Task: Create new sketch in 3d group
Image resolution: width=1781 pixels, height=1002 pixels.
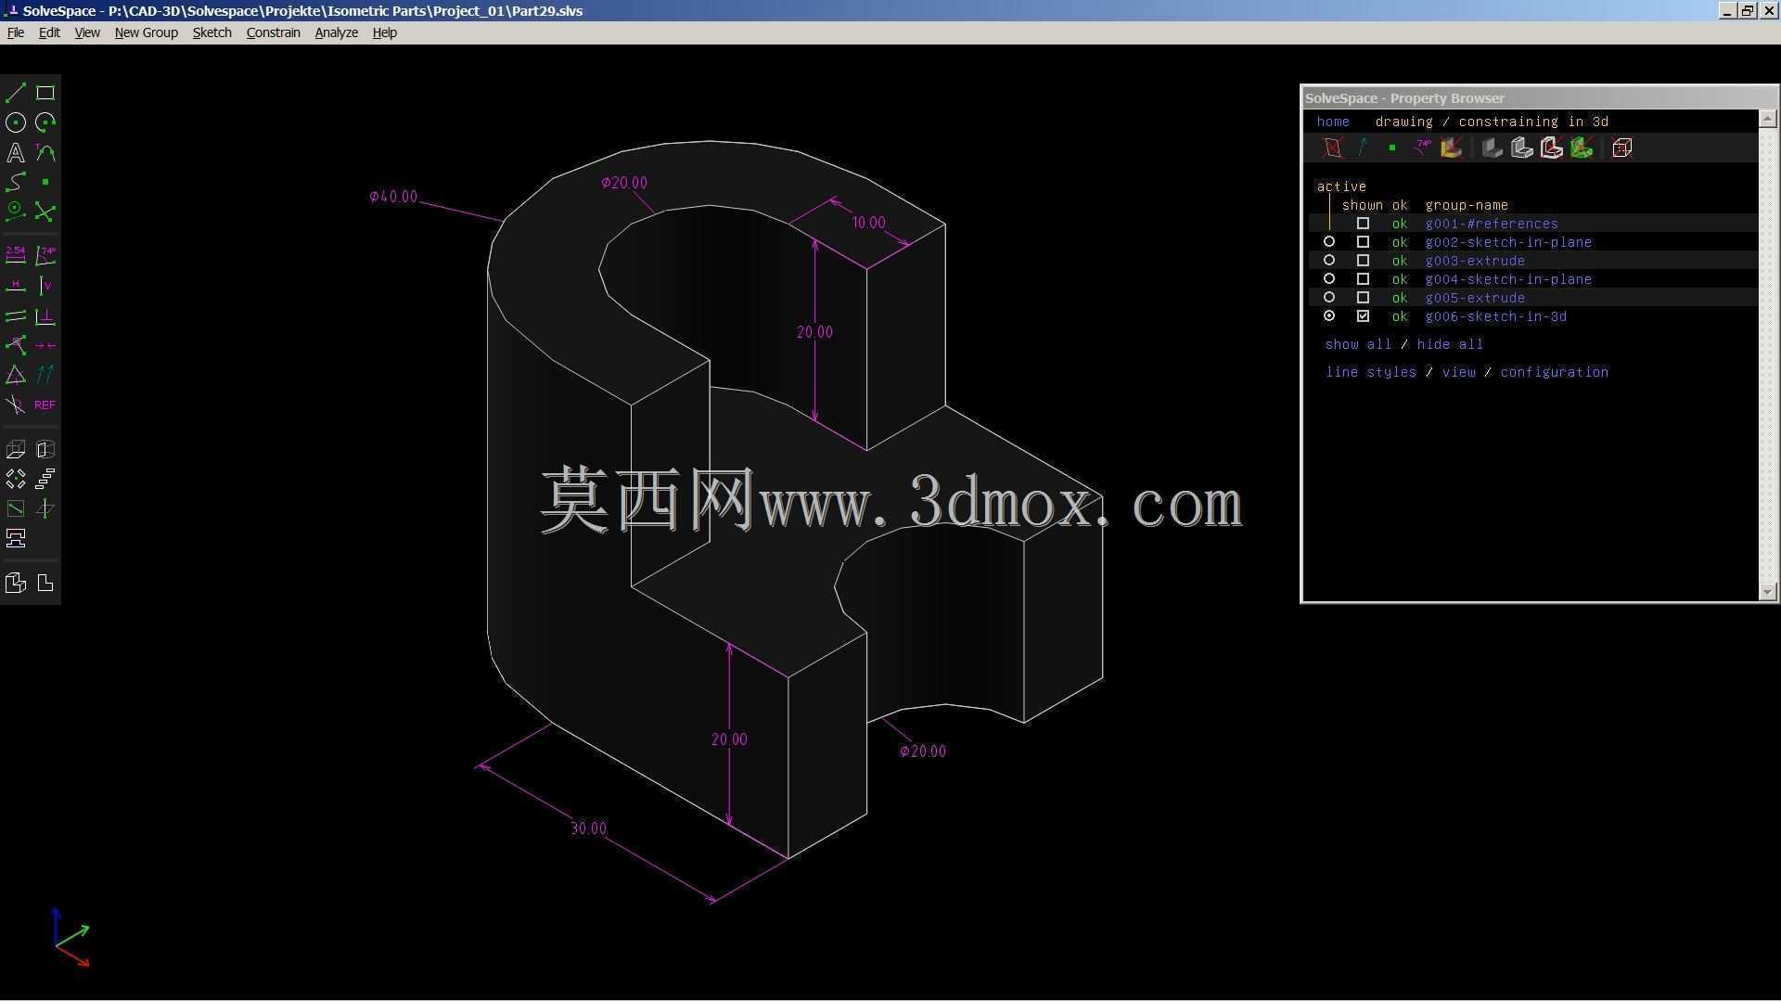Action: (x=45, y=508)
